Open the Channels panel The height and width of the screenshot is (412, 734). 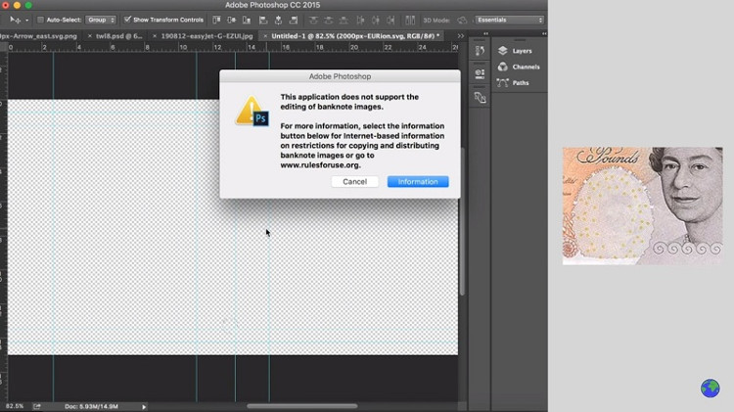519,67
